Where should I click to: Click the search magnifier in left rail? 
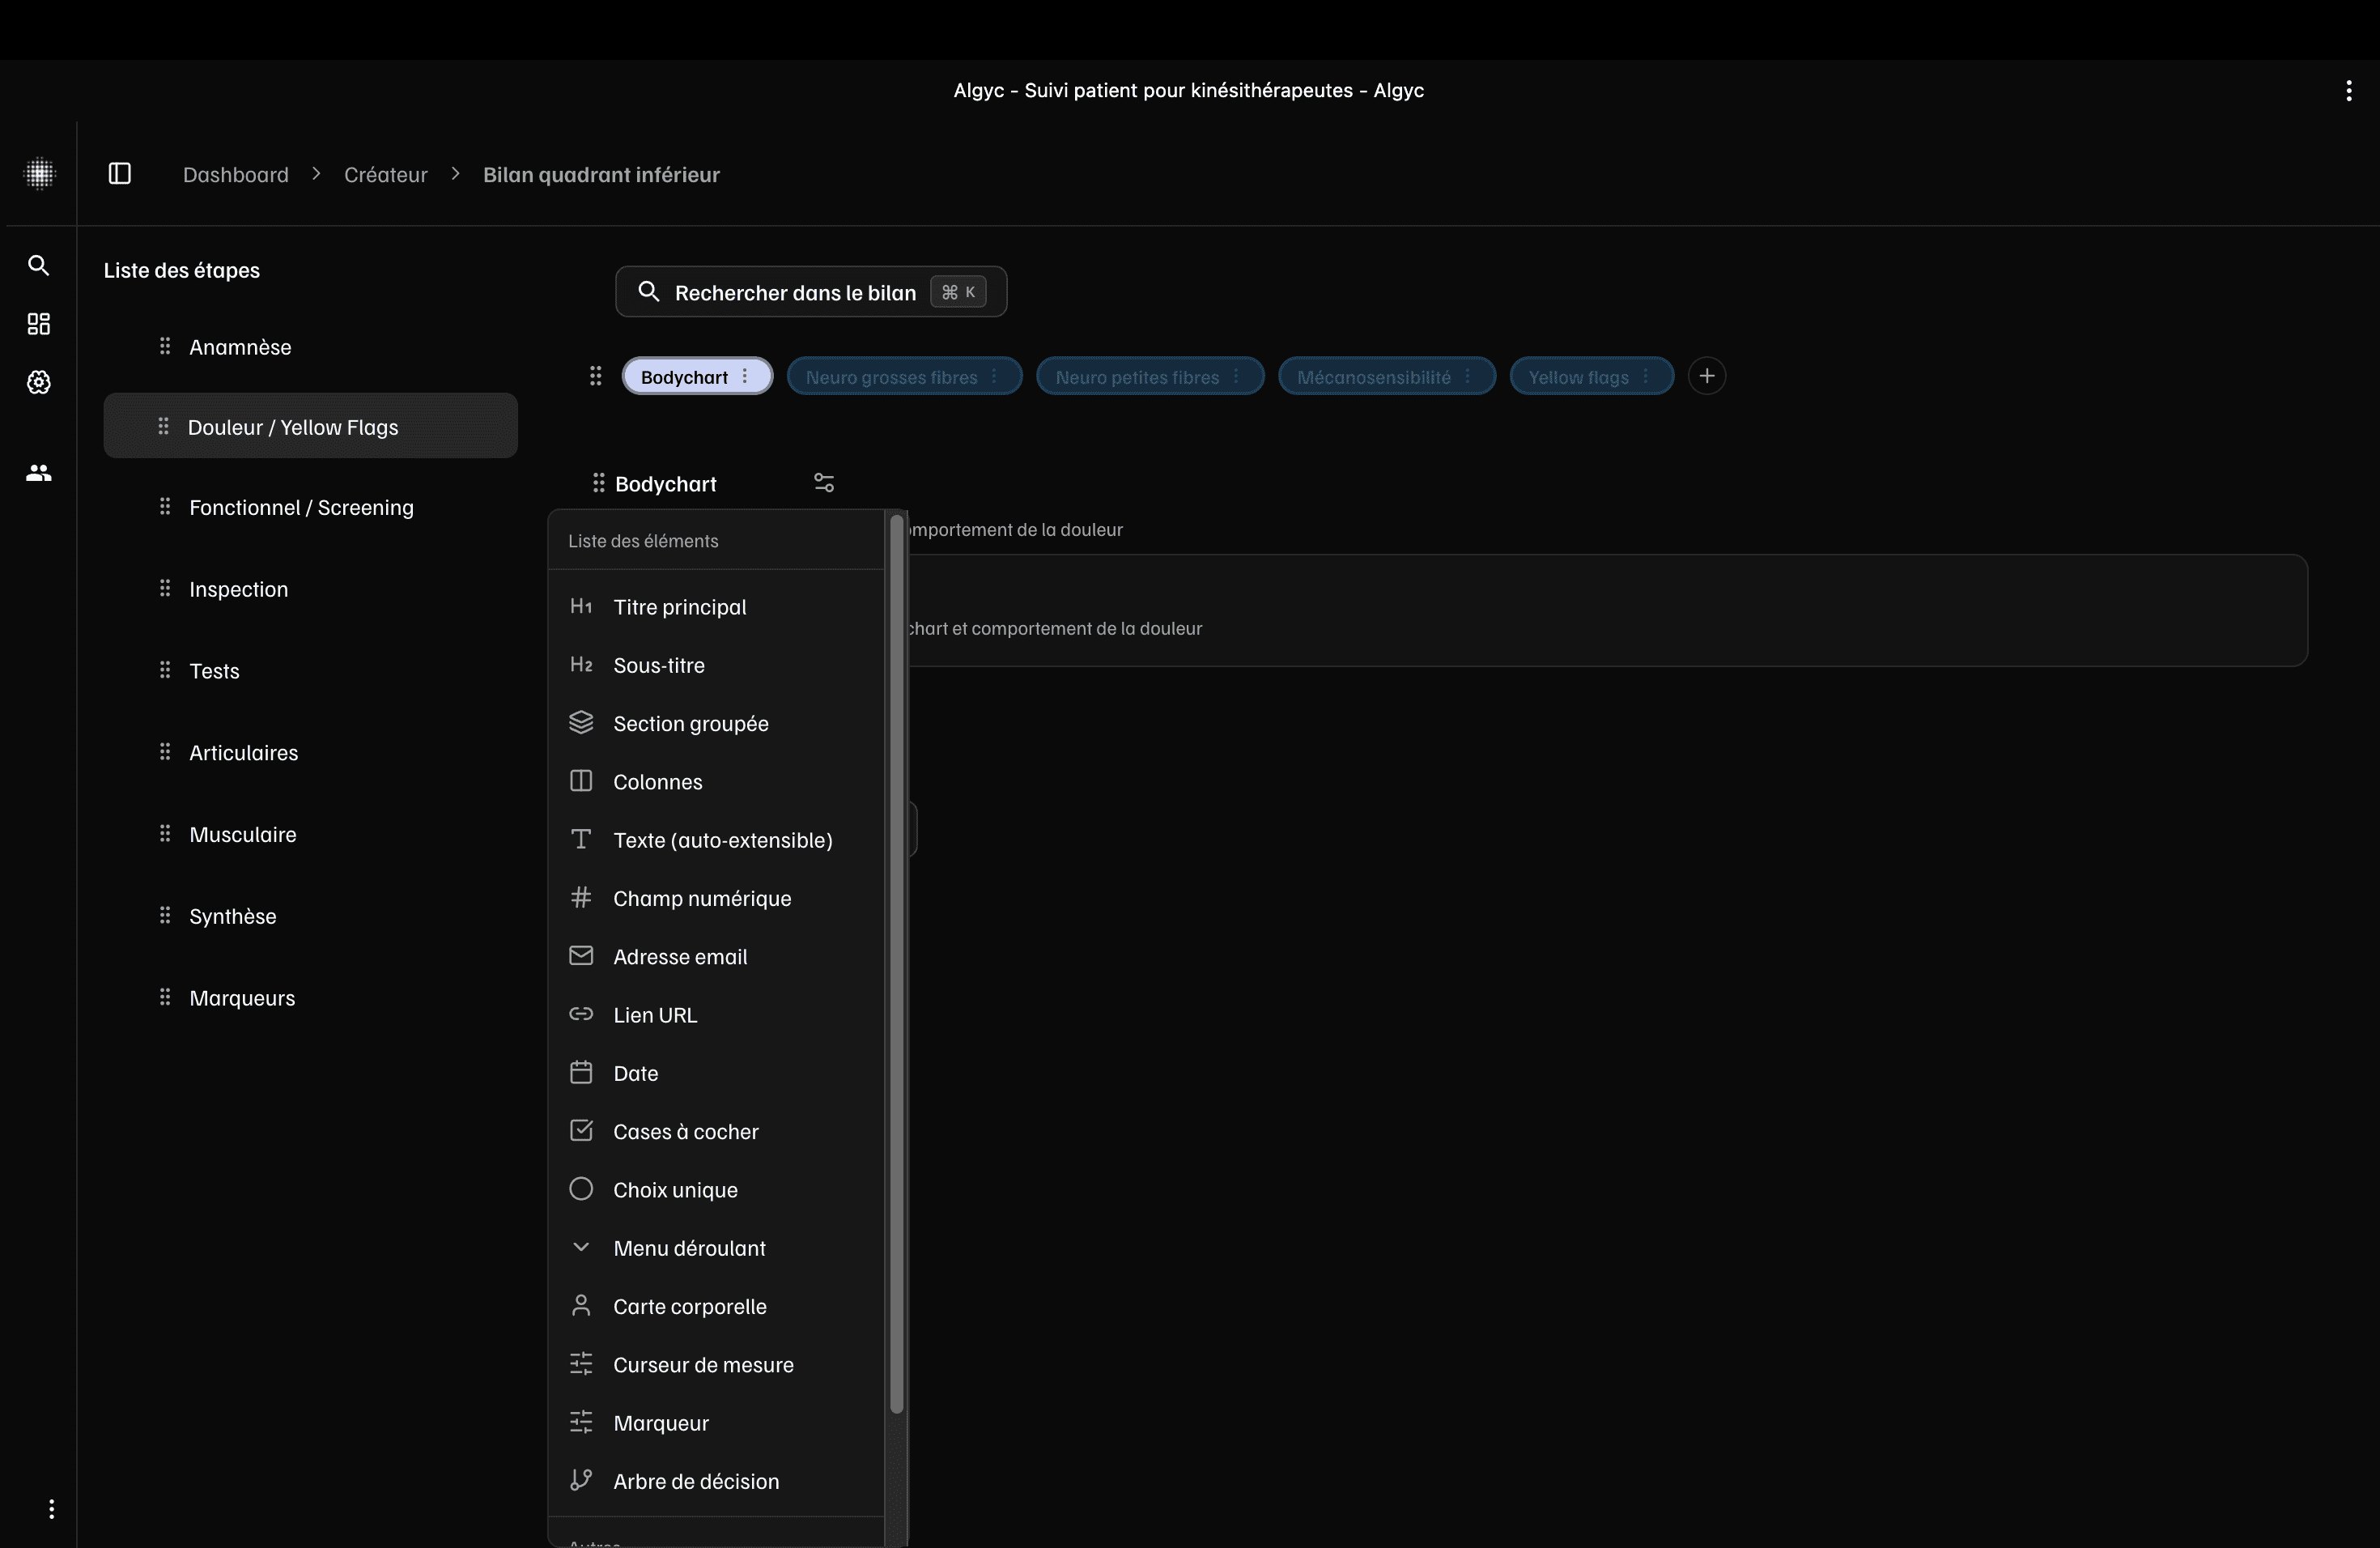coord(38,265)
